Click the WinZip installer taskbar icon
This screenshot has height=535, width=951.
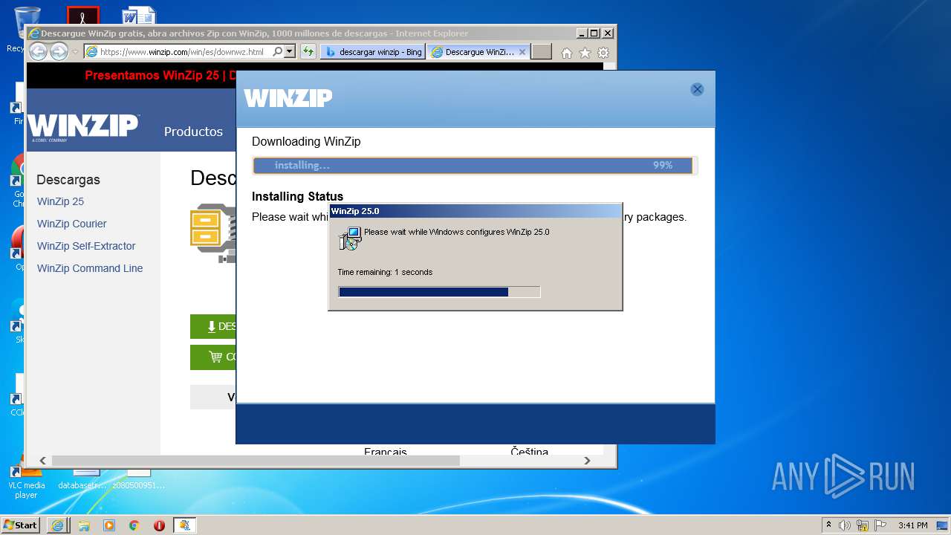(184, 525)
